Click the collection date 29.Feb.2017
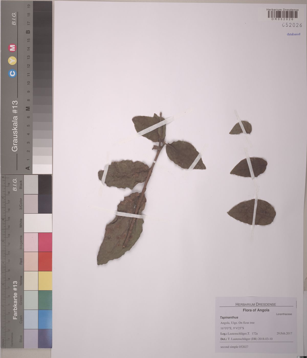This screenshot has width=307, height=358. tap(284, 333)
